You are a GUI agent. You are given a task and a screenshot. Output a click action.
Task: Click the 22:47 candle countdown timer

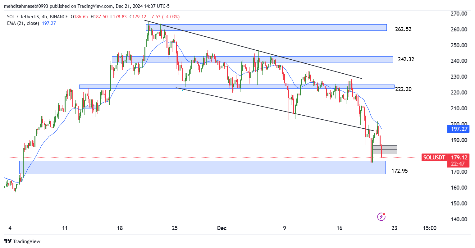pyautogui.click(x=459, y=164)
